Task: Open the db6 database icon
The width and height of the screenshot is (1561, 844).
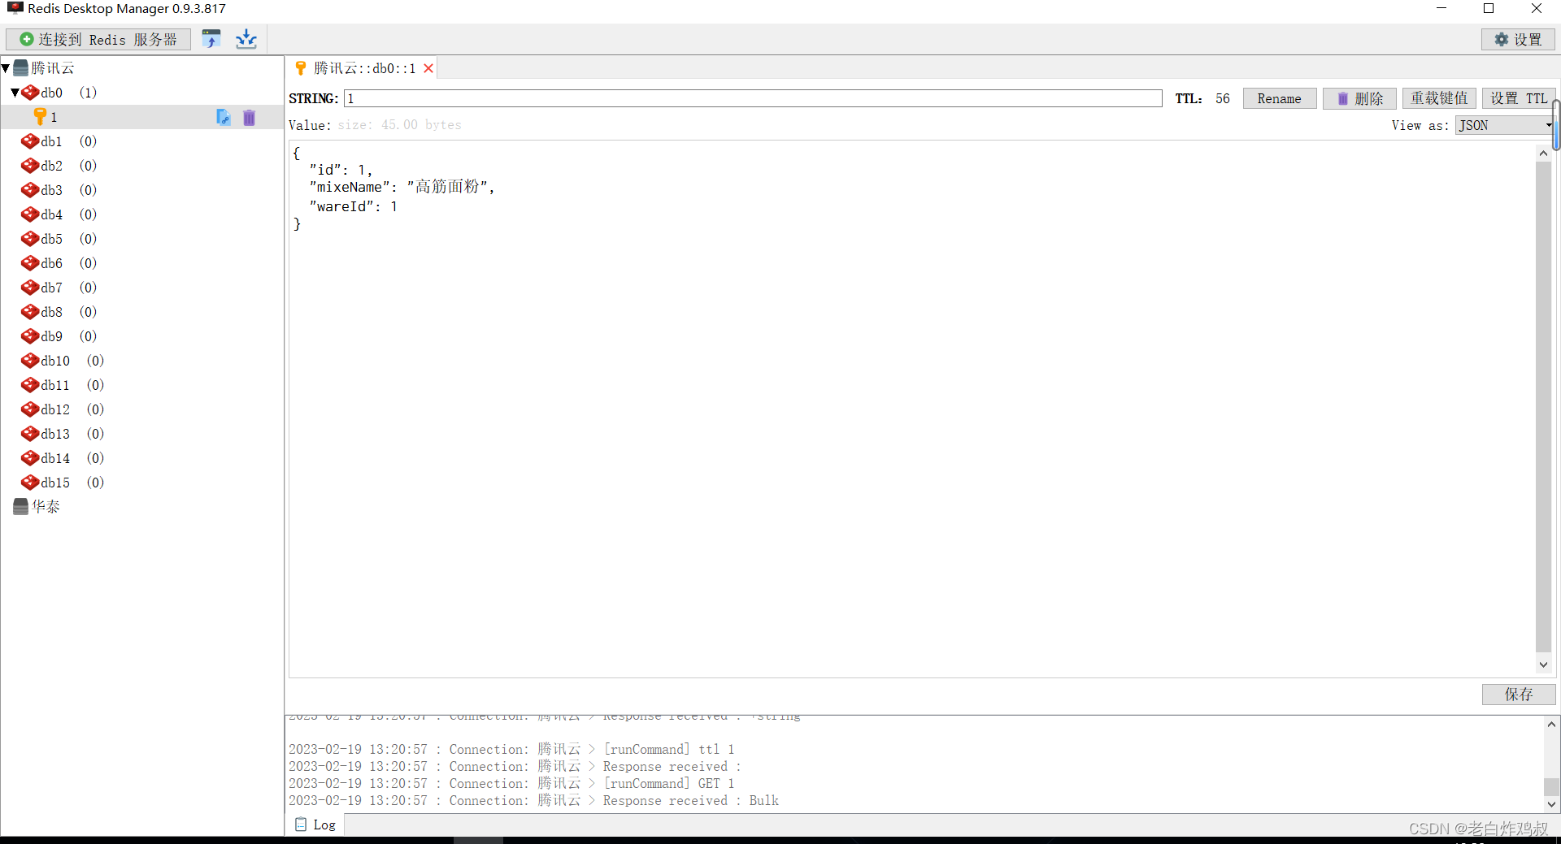Action: [x=30, y=263]
